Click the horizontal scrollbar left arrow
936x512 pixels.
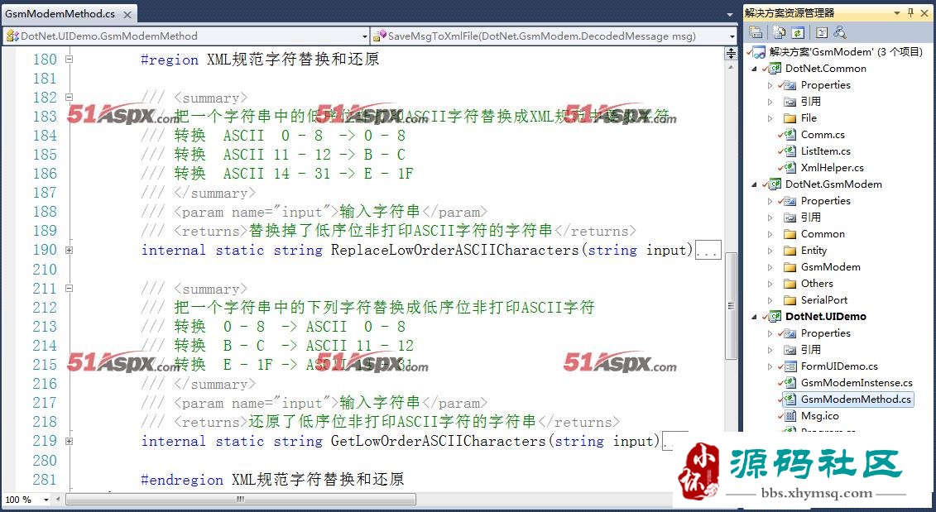click(58, 500)
